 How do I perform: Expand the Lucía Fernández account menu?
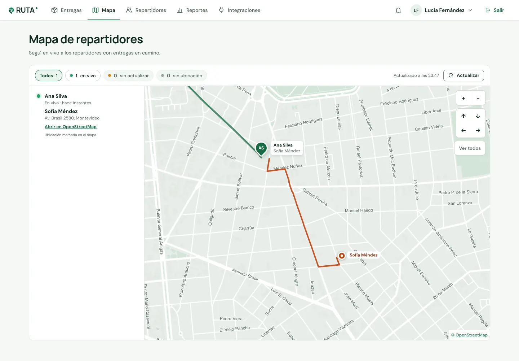(x=442, y=10)
